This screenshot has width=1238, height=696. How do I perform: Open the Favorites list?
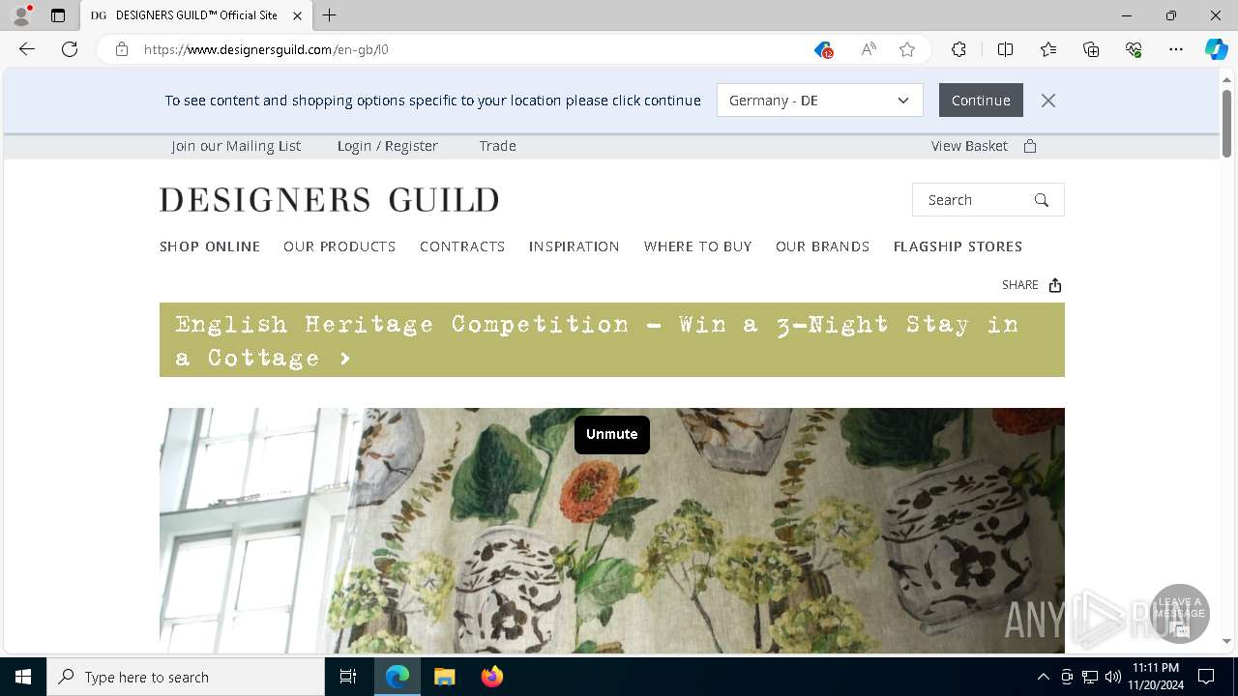[x=1048, y=49]
